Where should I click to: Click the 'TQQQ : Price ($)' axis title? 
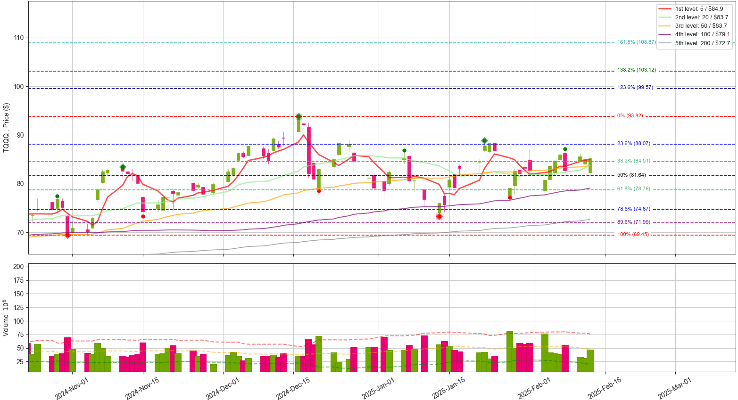7,127
